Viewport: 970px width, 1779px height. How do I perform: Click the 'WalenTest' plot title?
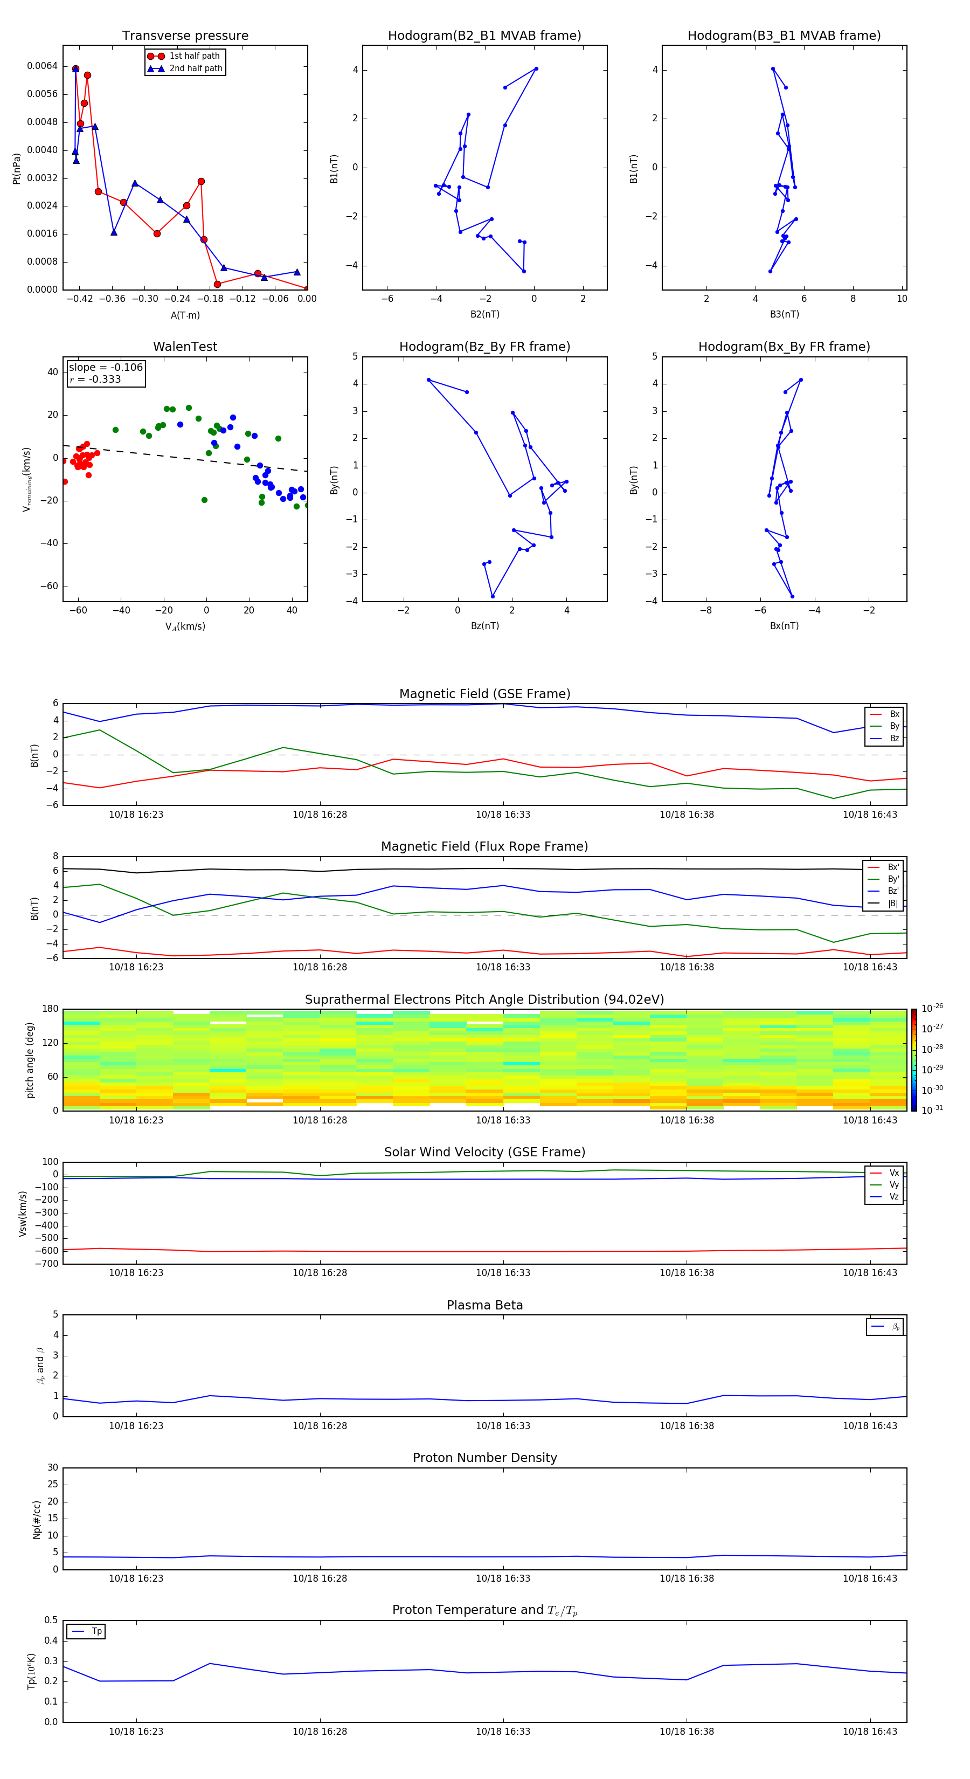pyautogui.click(x=185, y=347)
